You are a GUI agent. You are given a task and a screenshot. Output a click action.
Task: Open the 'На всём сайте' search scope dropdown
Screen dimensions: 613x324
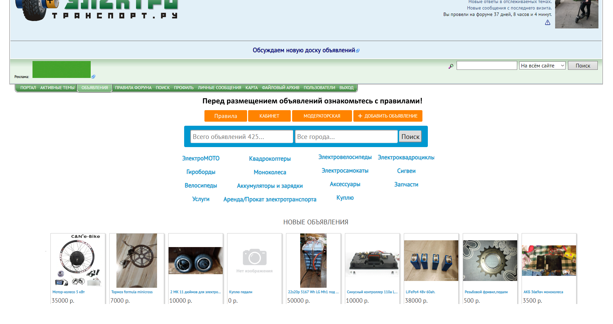pyautogui.click(x=542, y=66)
